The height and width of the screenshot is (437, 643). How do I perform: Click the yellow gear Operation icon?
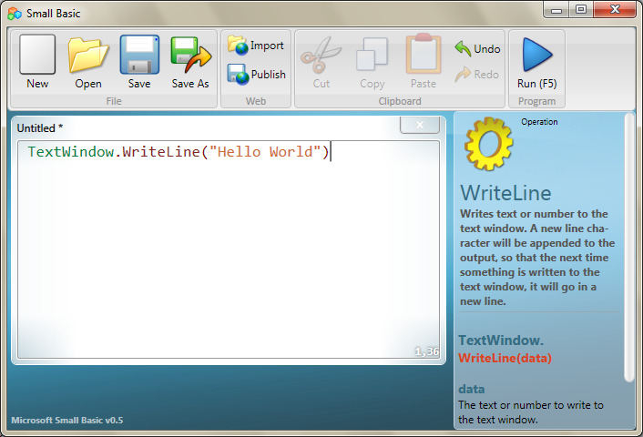click(488, 144)
